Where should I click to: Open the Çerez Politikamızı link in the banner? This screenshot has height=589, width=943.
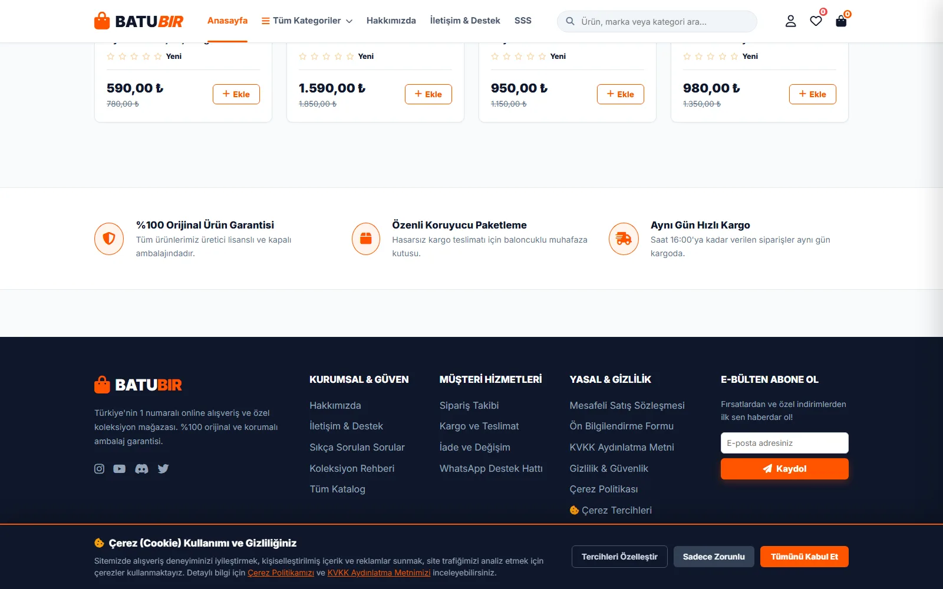point(281,573)
